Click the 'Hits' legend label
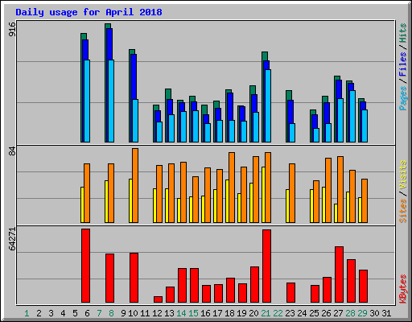Viewport: 412px width, 322px height. (x=402, y=33)
